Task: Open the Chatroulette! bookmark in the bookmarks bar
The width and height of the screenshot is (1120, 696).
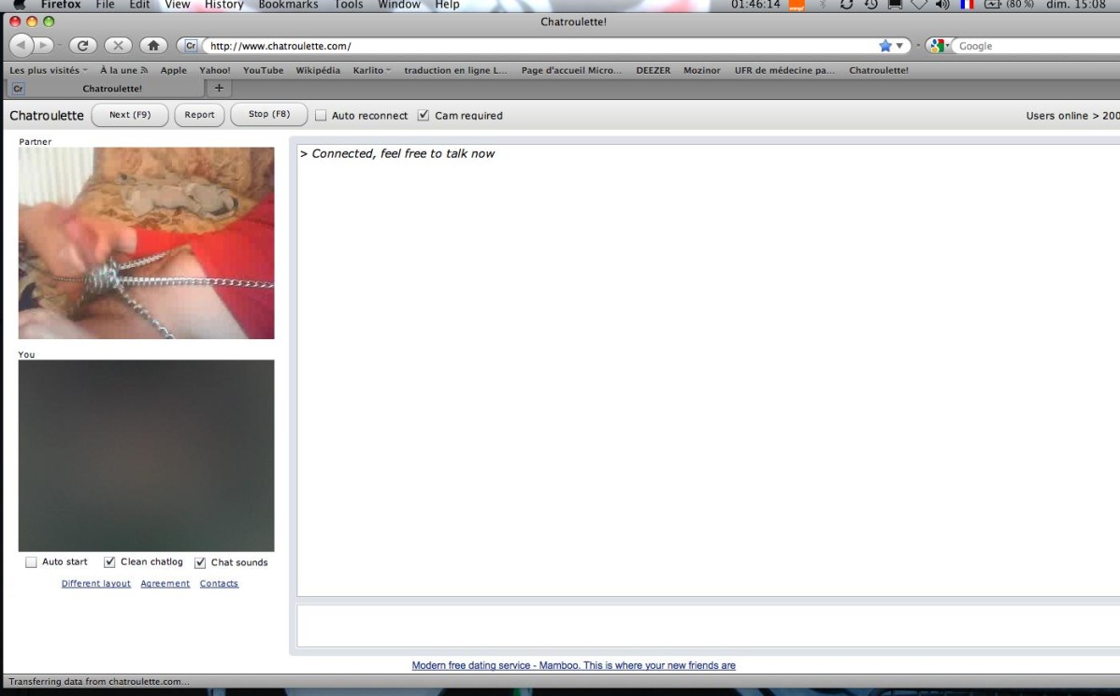Action: coord(879,70)
